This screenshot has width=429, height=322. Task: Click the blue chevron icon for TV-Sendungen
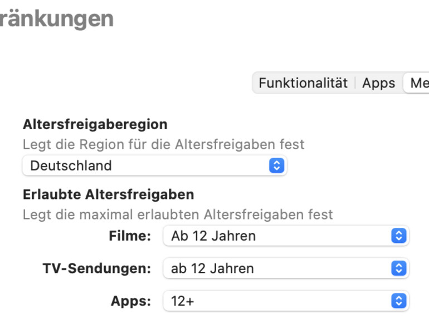[x=398, y=269]
